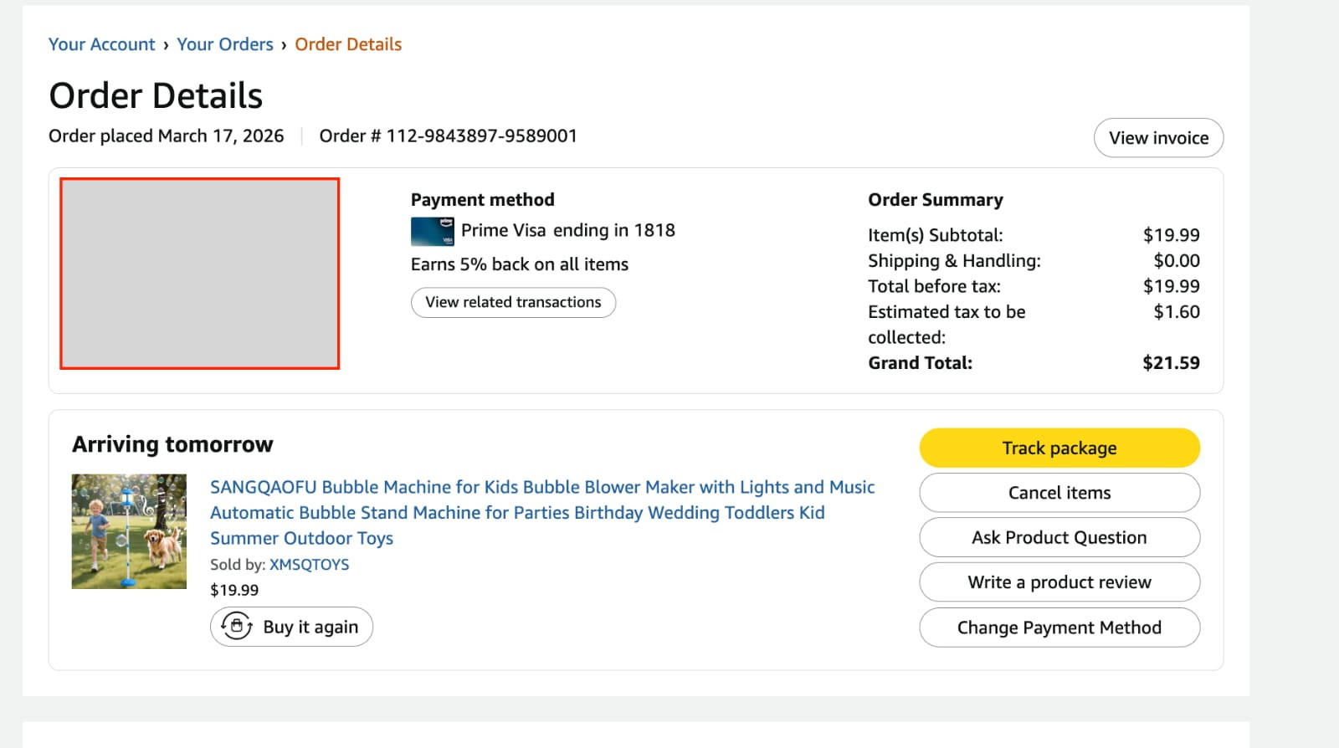1339x748 pixels.
Task: Go to Your Account breadcrumb
Action: pyautogui.click(x=101, y=44)
